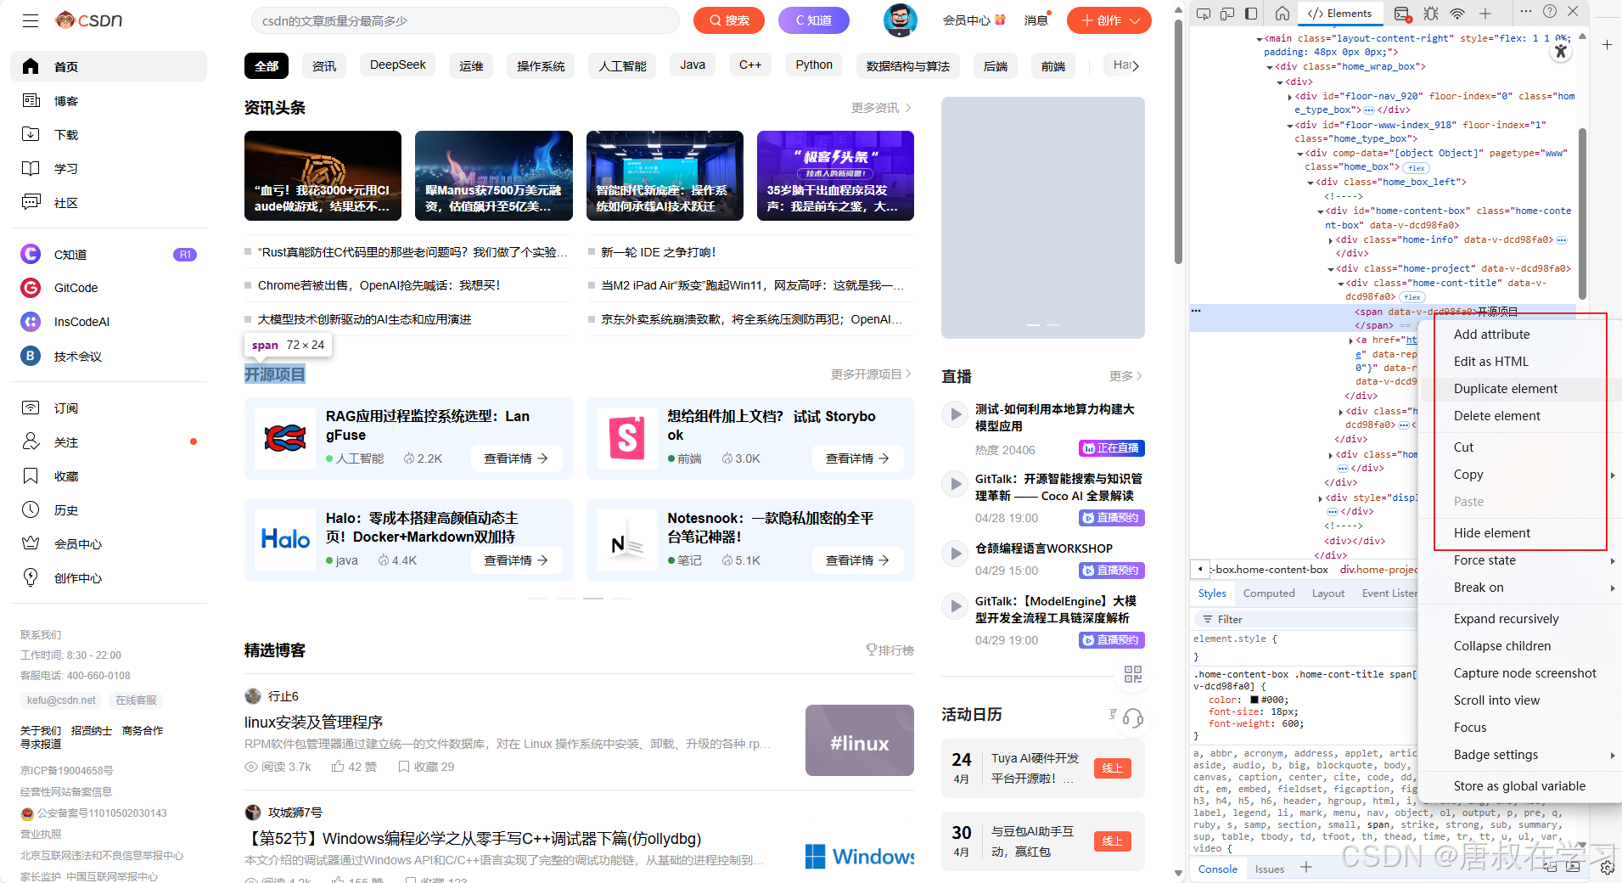
Task: Open 收藏 in the sidebar
Action: coord(109,476)
